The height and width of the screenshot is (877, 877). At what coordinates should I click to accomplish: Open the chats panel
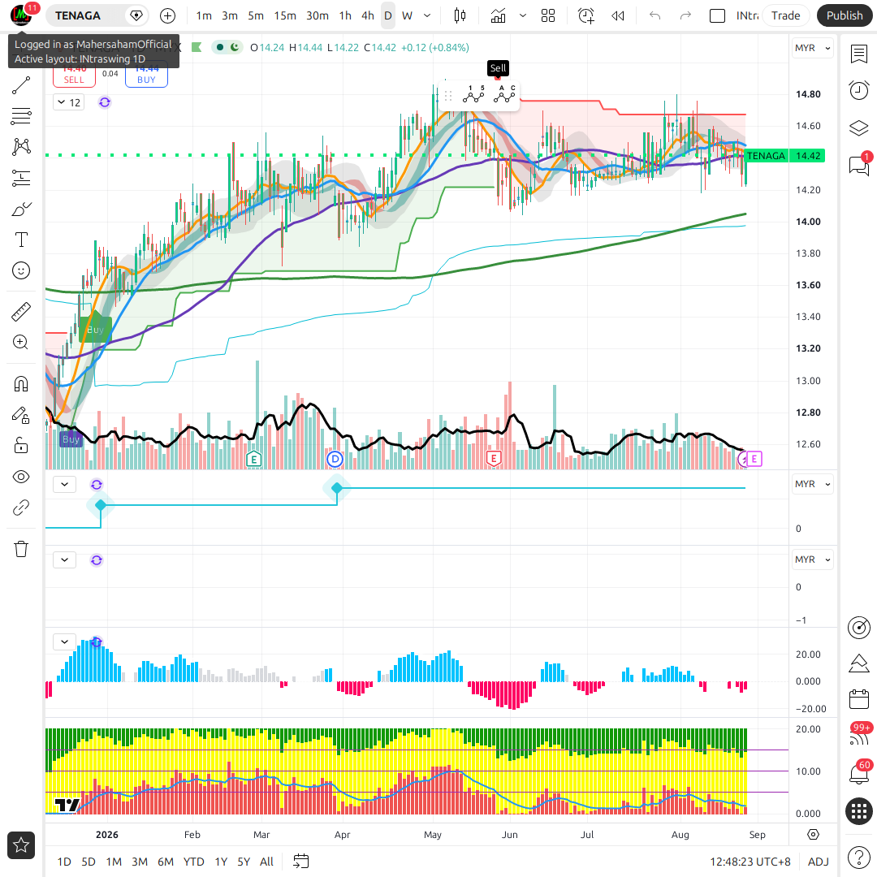(859, 166)
